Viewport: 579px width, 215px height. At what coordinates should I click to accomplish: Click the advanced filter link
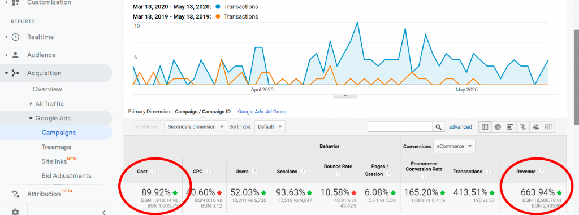click(460, 127)
